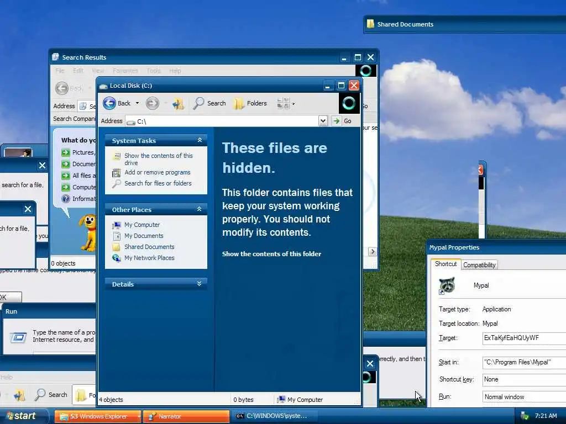Open Tools menu in Search Results window
Image resolution: width=566 pixels, height=424 pixels.
pyautogui.click(x=154, y=71)
